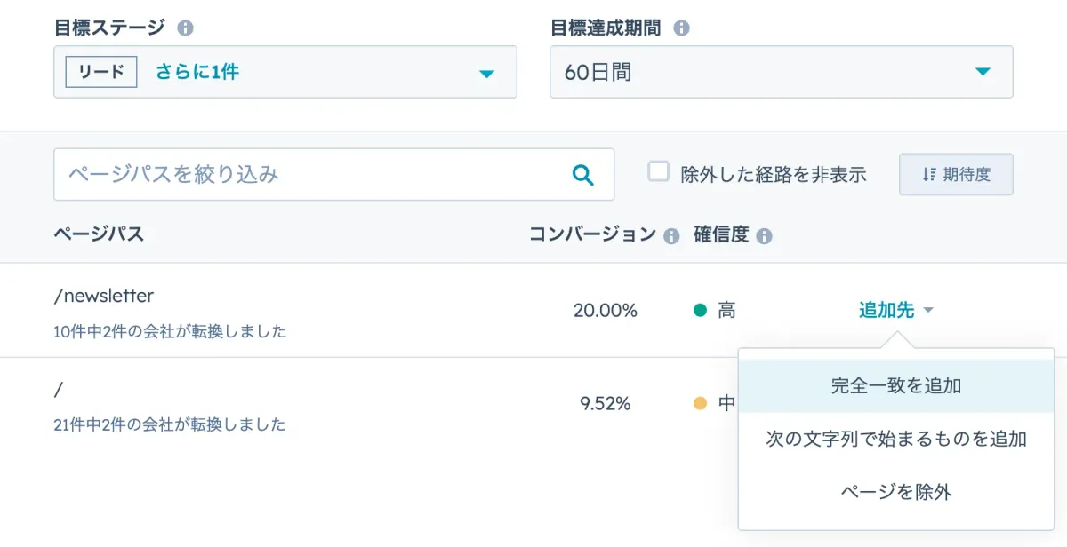
Task: Click the 目標ステージ info icon
Action: tap(185, 28)
